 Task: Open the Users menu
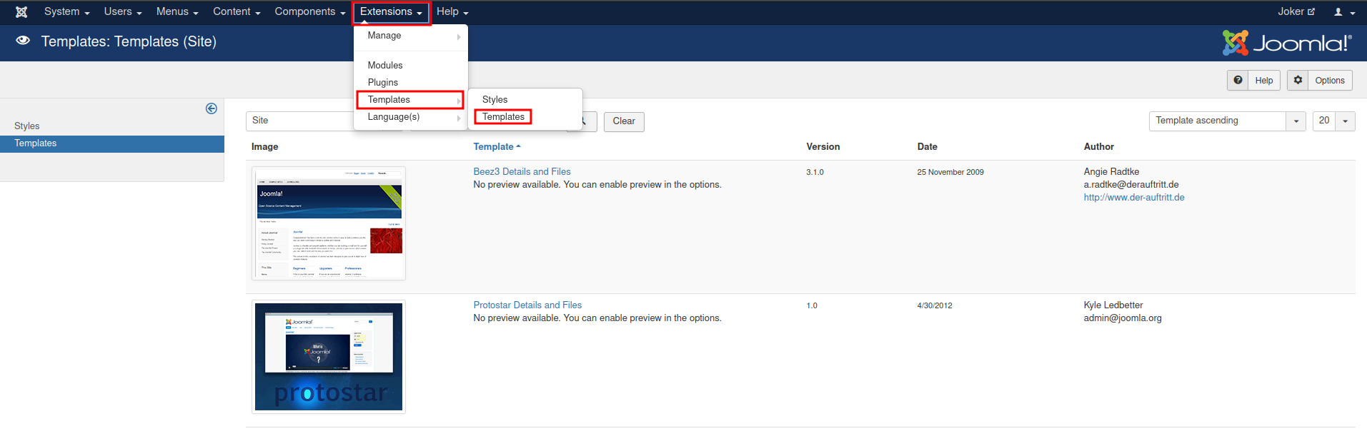point(123,11)
